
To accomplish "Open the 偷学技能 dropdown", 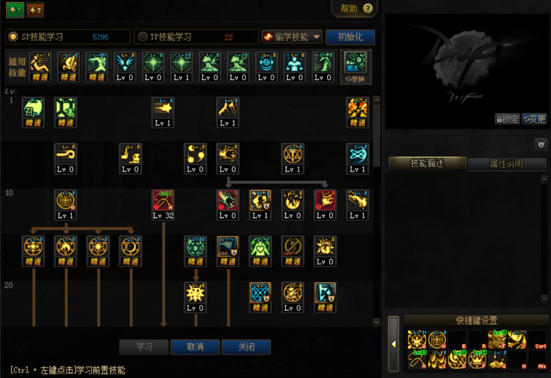I will (x=292, y=37).
